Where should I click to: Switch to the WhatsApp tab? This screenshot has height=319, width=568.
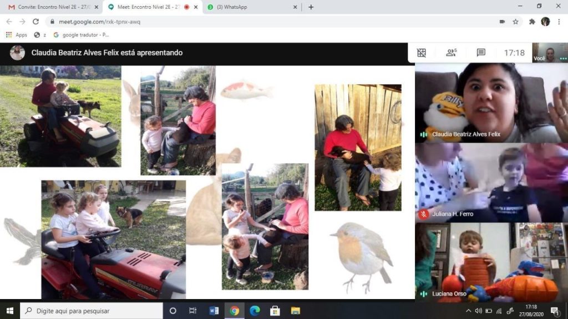[x=252, y=7]
